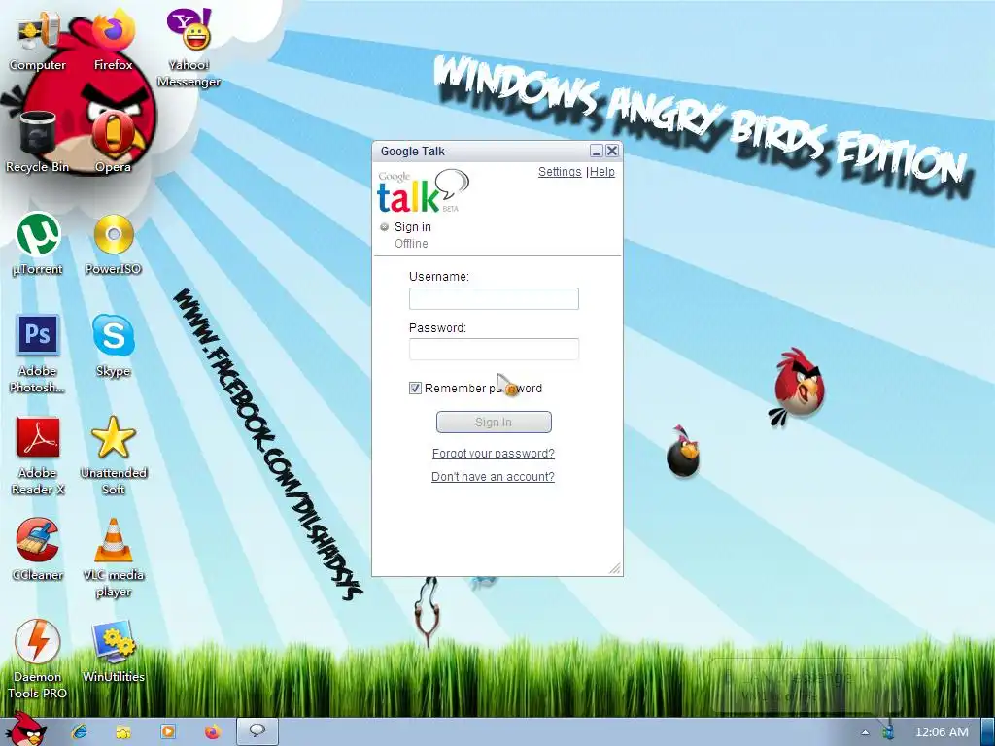The height and width of the screenshot is (746, 995).
Task: Open VLC media player shortcut
Action: pyautogui.click(x=113, y=559)
